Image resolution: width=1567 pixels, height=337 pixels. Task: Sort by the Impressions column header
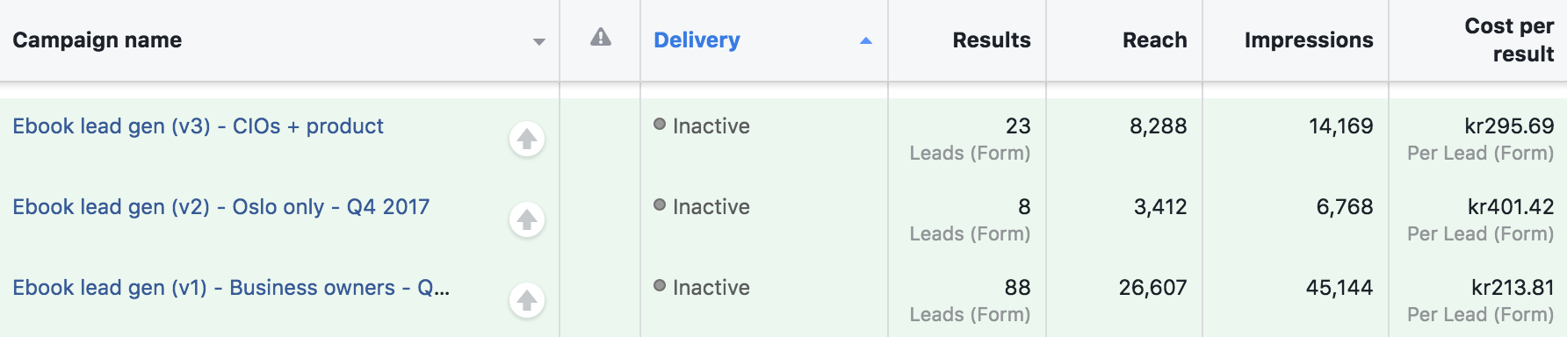tap(1309, 40)
